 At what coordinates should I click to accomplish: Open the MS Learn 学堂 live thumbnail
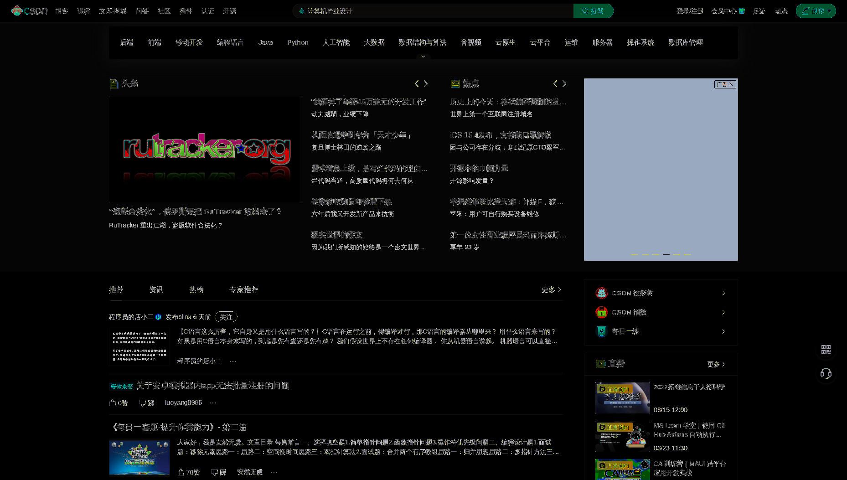pyautogui.click(x=623, y=436)
